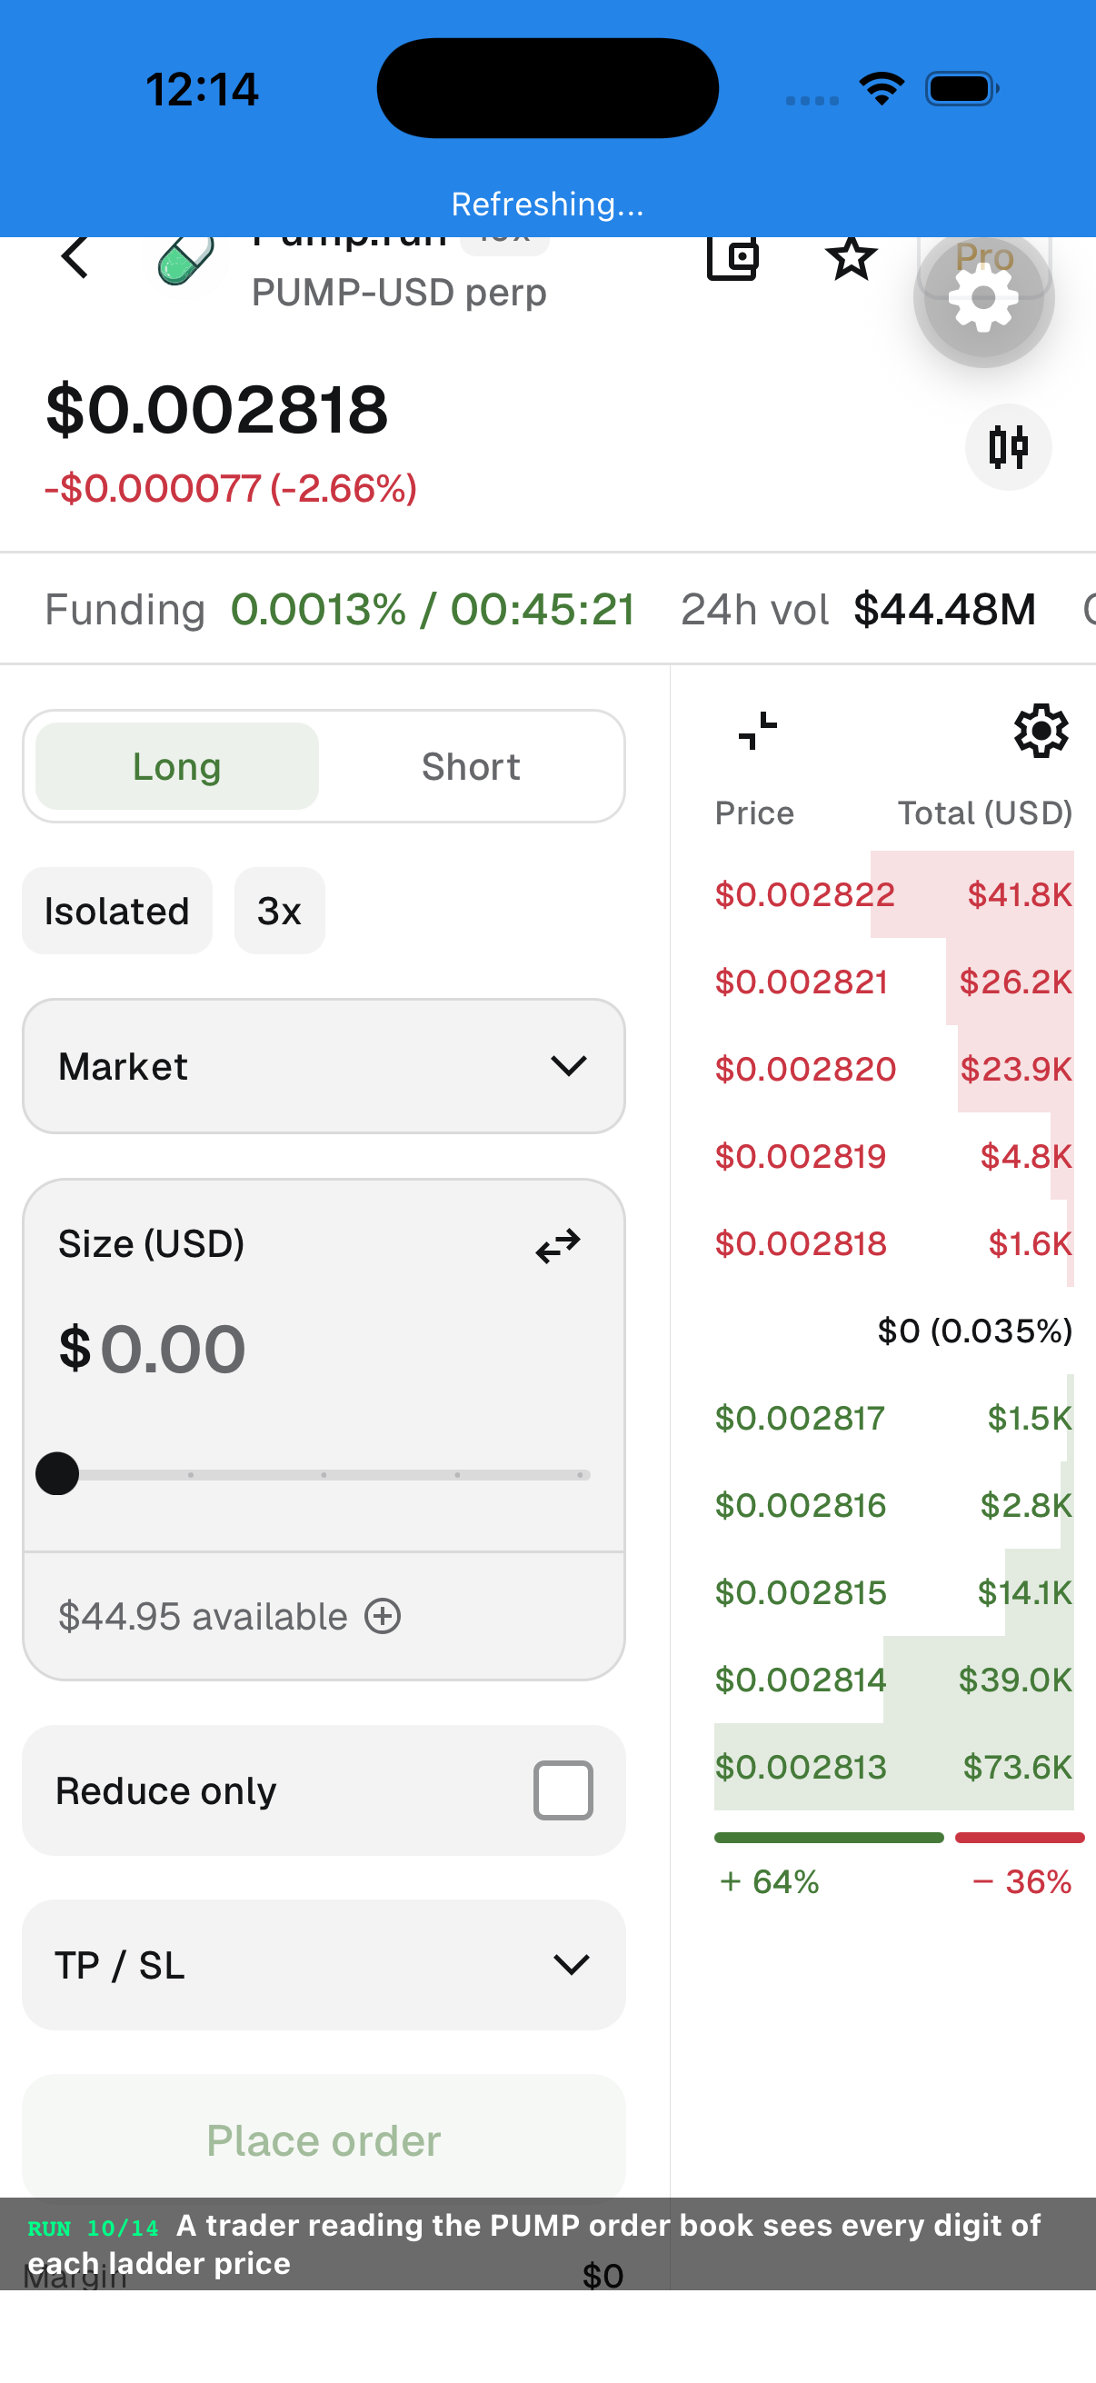This screenshot has height=2383, width=1096.
Task: Tap the Size (USD) slider handle
Action: coord(57,1473)
